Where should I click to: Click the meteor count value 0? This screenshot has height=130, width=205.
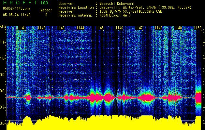point(46,15)
